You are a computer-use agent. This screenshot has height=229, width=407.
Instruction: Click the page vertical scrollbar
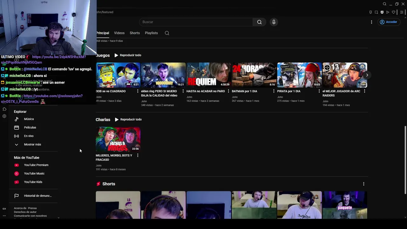click(405, 160)
